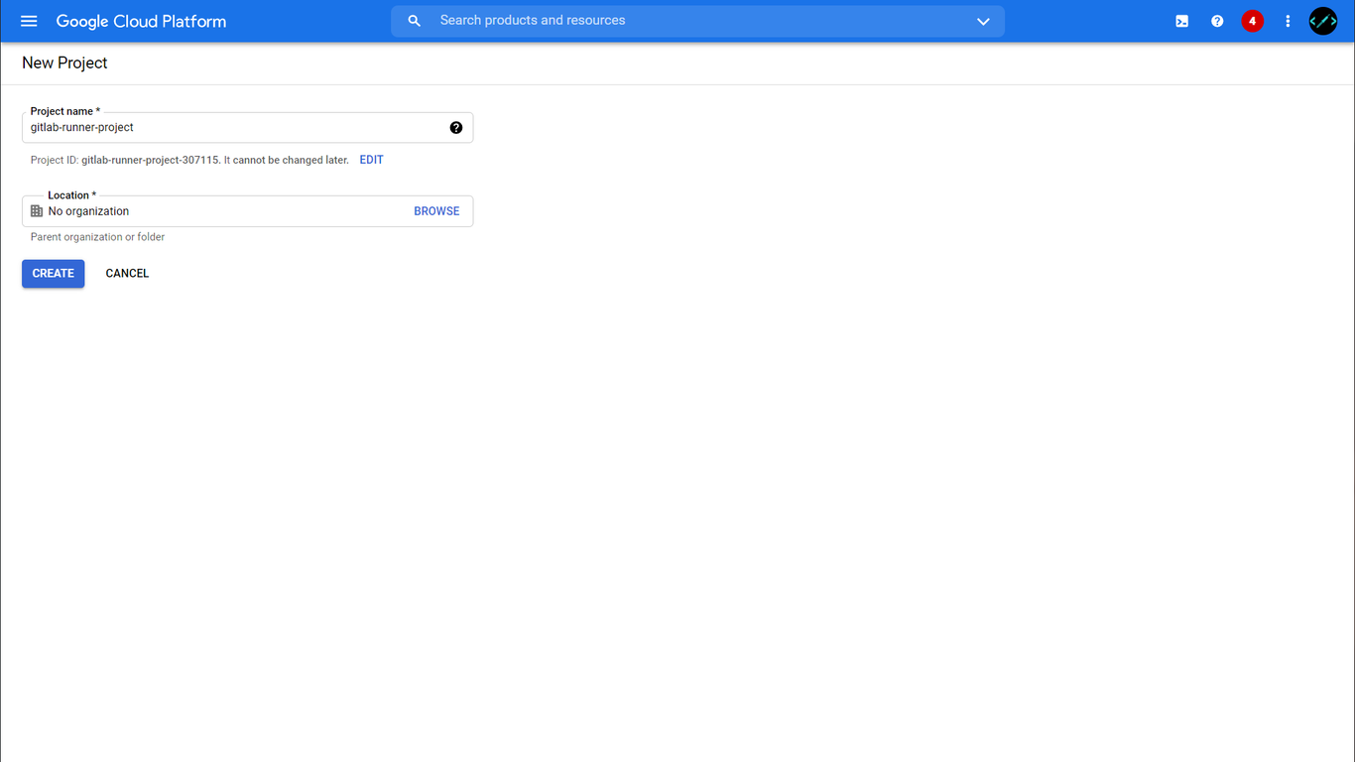Image resolution: width=1355 pixels, height=762 pixels.
Task: Click the organization building icon in Location
Action: pos(37,211)
